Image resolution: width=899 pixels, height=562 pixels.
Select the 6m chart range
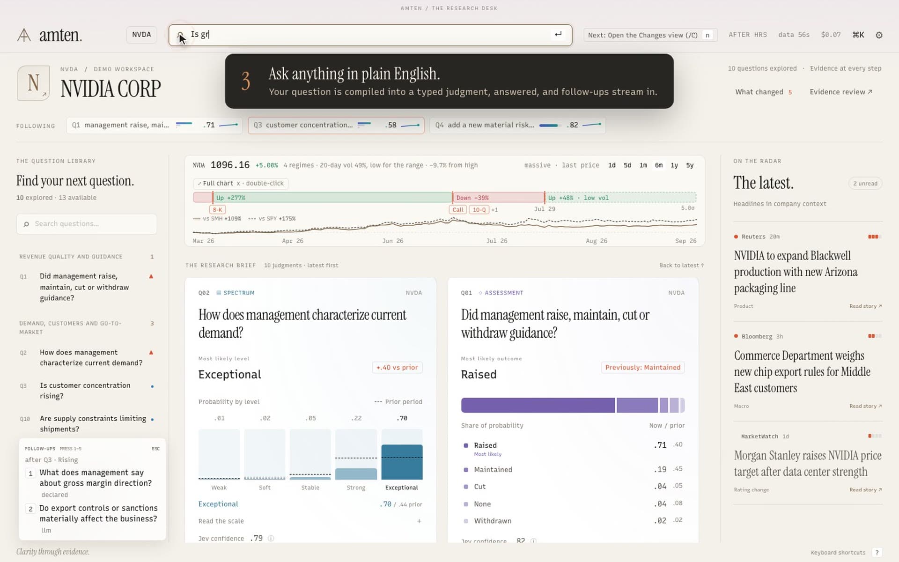(x=659, y=165)
